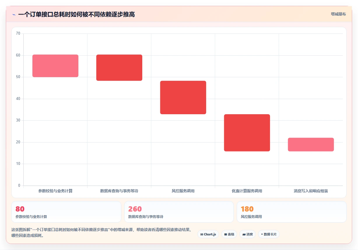Click the description paragraph starting 这张图拆解
The width and height of the screenshot is (358, 250).
[x=101, y=233]
